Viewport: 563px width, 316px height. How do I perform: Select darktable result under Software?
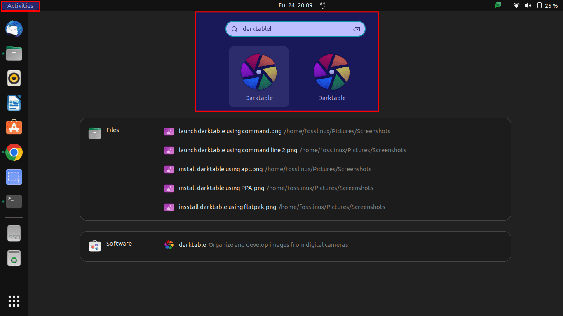(x=192, y=245)
